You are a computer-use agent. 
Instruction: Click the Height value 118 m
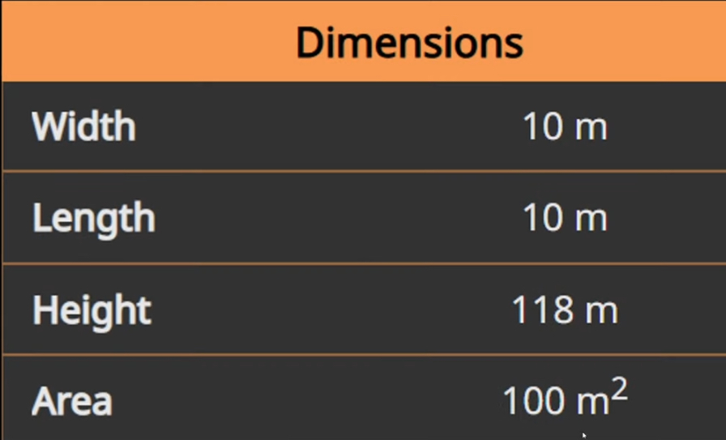(565, 310)
